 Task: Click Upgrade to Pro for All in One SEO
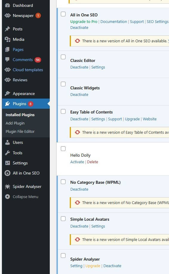pyautogui.click(x=84, y=22)
